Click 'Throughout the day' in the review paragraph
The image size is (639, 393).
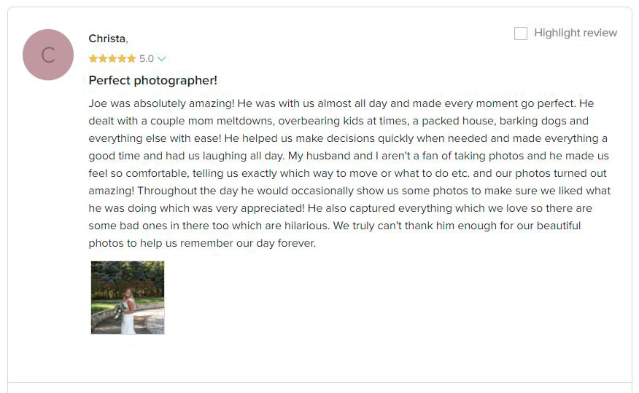coord(187,191)
